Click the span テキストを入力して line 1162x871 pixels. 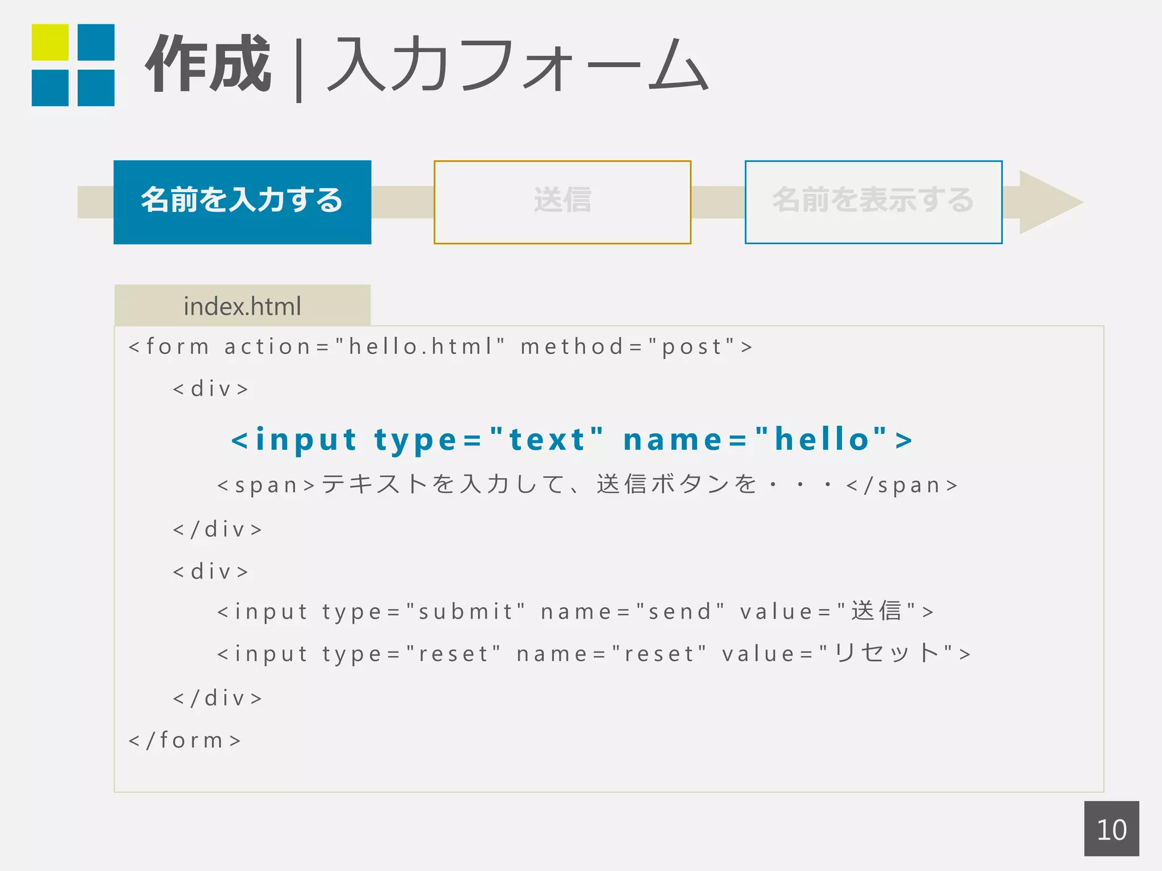pos(587,485)
